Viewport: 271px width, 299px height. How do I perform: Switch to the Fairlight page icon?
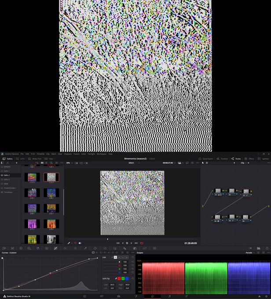(x=169, y=296)
